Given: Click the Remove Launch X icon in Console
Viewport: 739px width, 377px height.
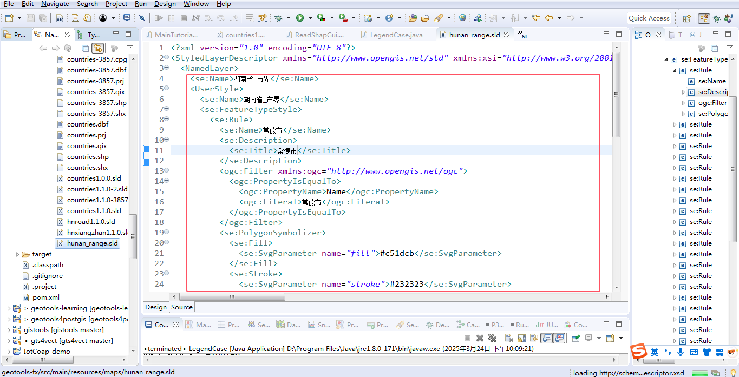Looking at the screenshot, I should click(480, 338).
